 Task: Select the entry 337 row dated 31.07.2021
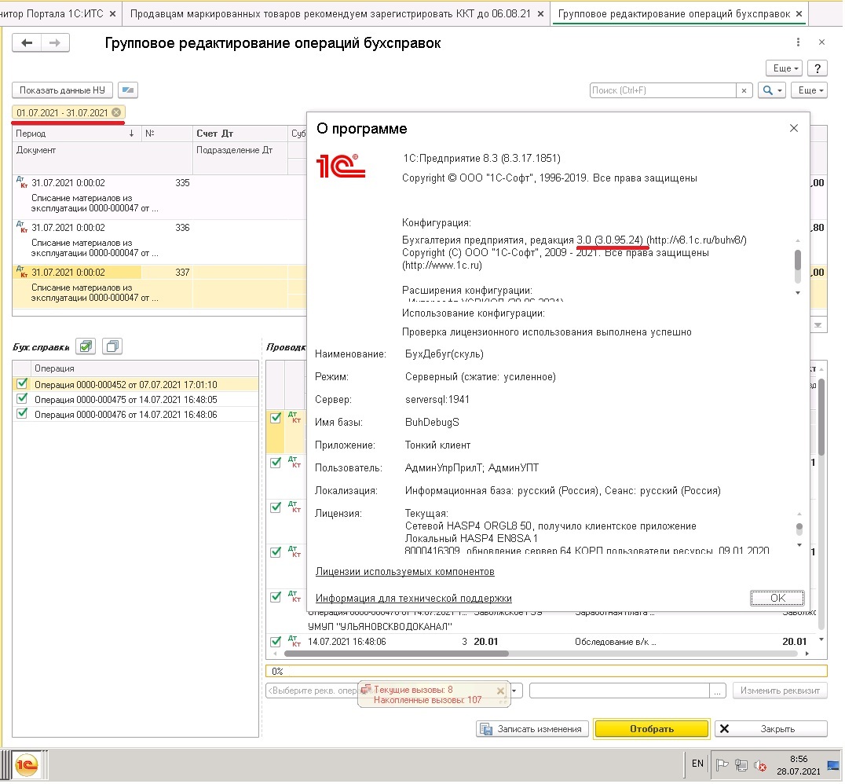159,286
